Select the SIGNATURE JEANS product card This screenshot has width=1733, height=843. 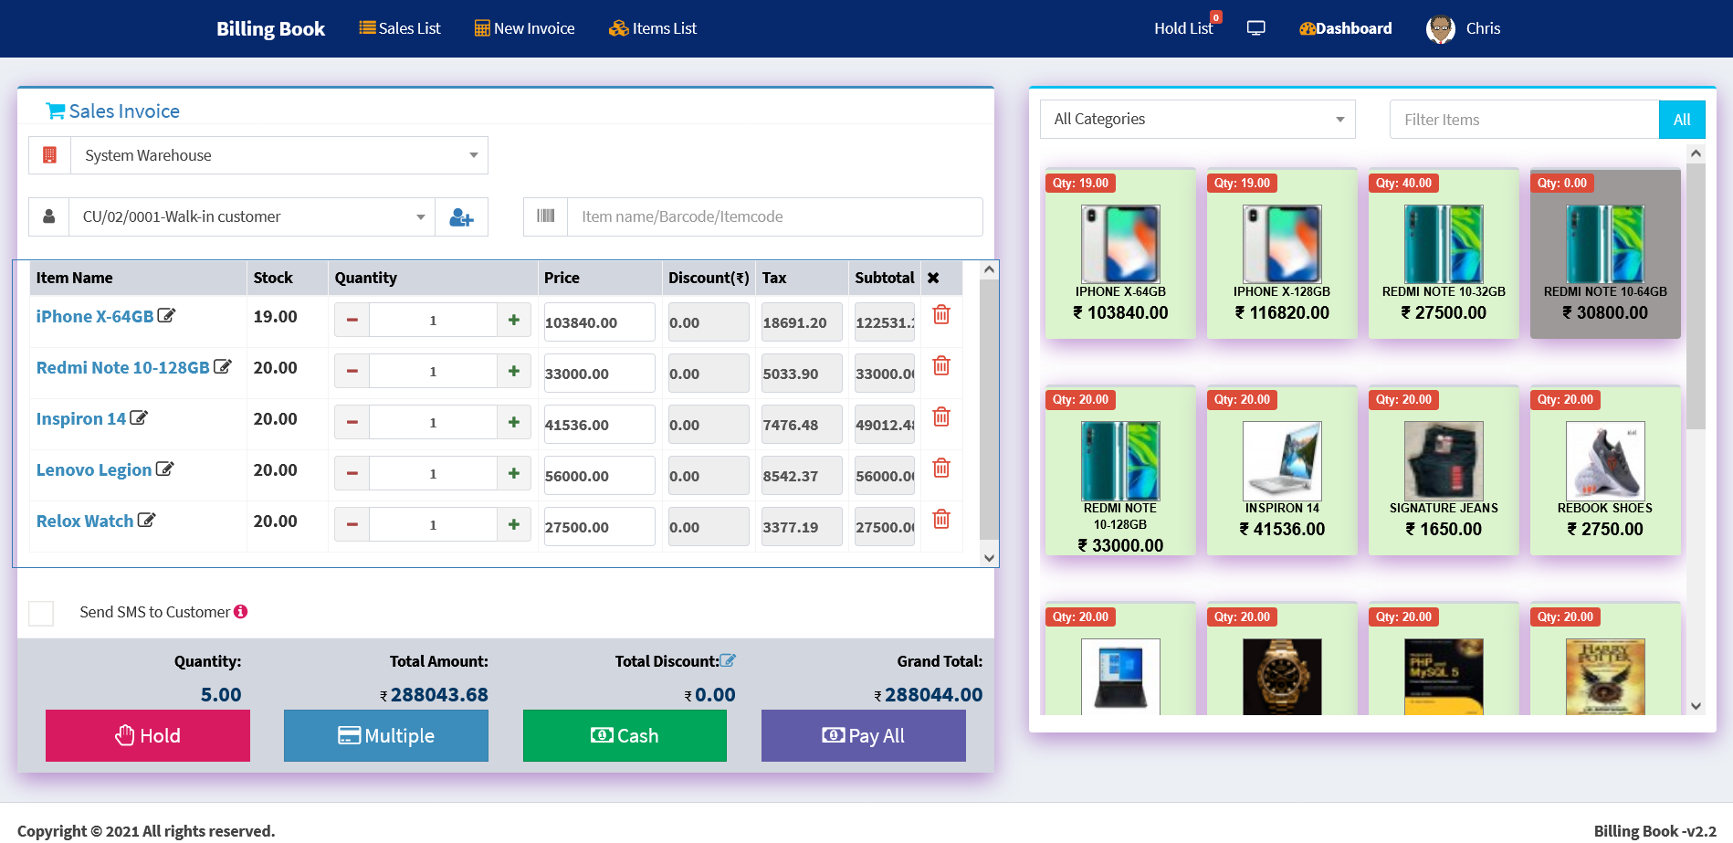pos(1444,470)
